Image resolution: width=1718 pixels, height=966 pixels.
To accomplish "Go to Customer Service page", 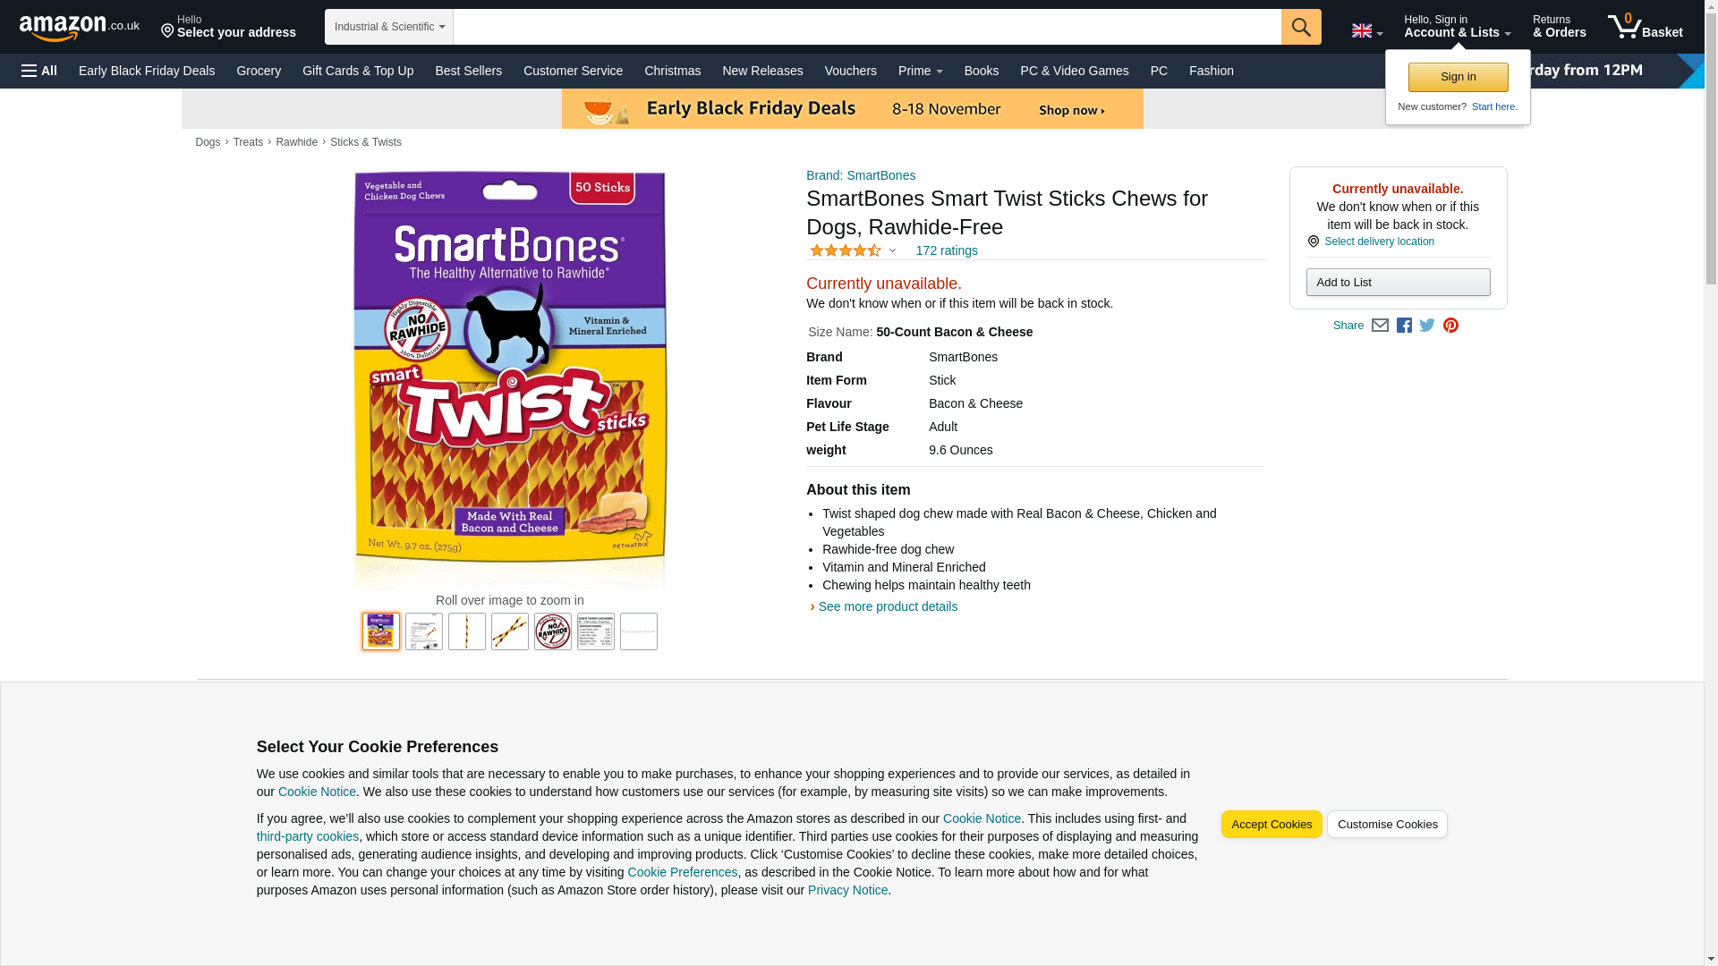I will pyautogui.click(x=573, y=71).
